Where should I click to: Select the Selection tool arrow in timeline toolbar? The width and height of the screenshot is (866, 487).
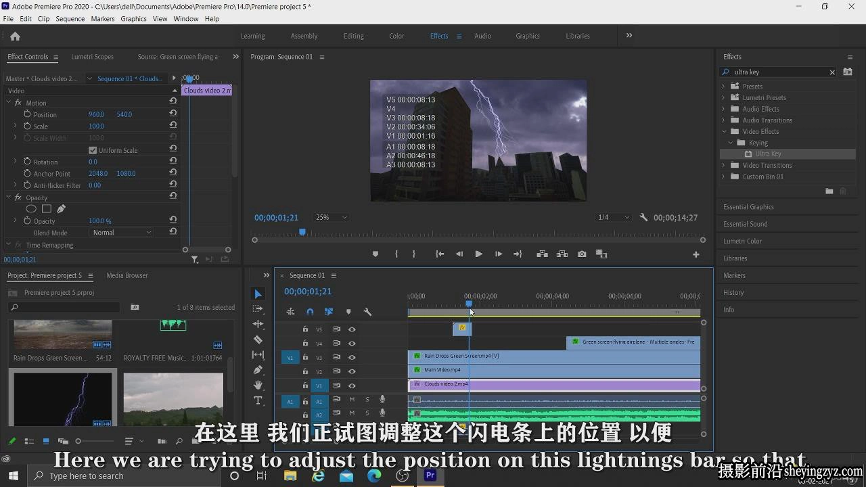coord(258,294)
